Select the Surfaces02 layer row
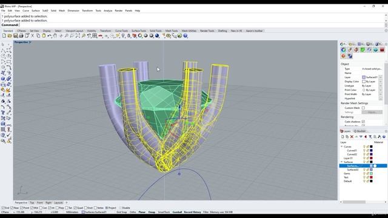The image size is (388, 218). point(363,170)
